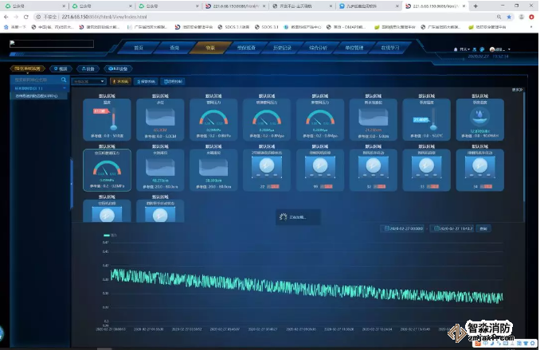Click the browser back arrow
This screenshot has height=350, width=540.
6,16
